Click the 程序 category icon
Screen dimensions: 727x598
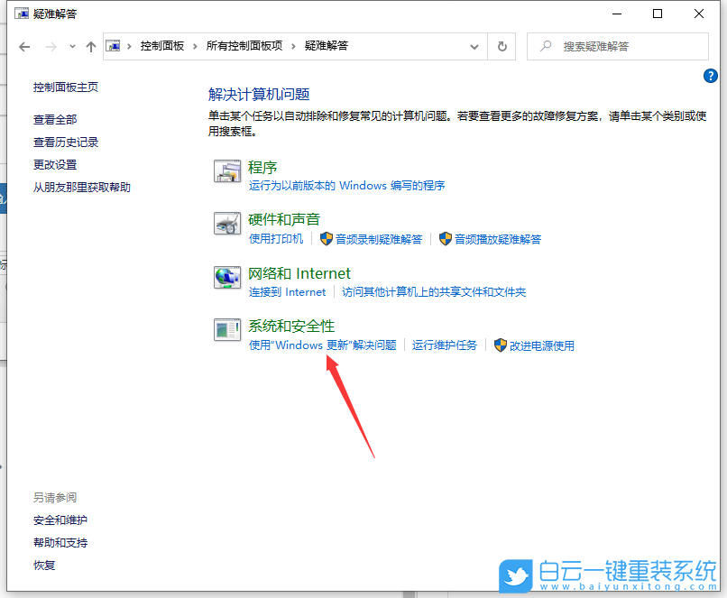[227, 172]
